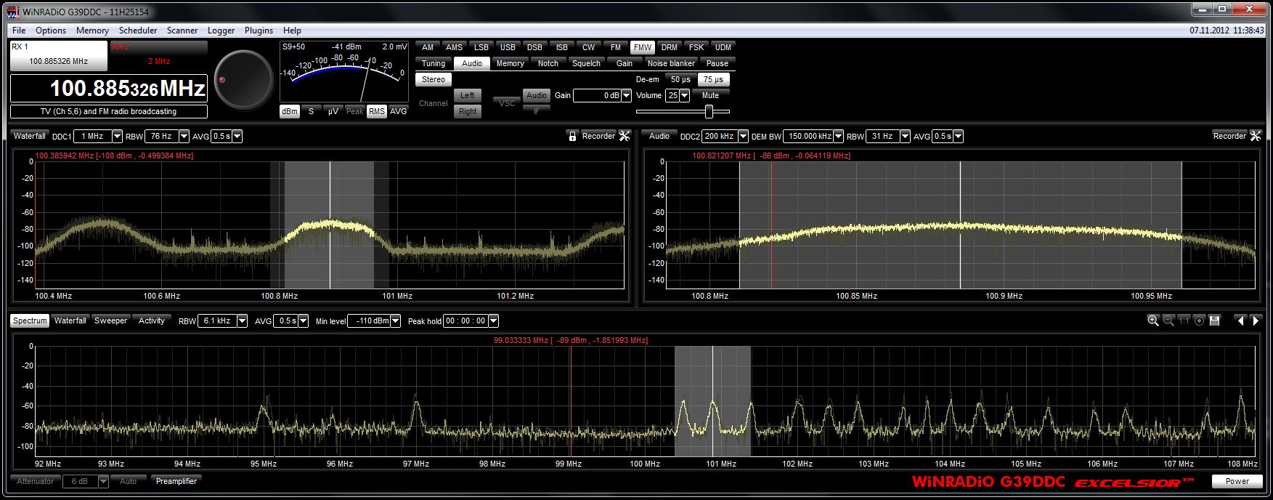1273x500 pixels.
Task: Click the round tuning knob
Action: [243, 80]
